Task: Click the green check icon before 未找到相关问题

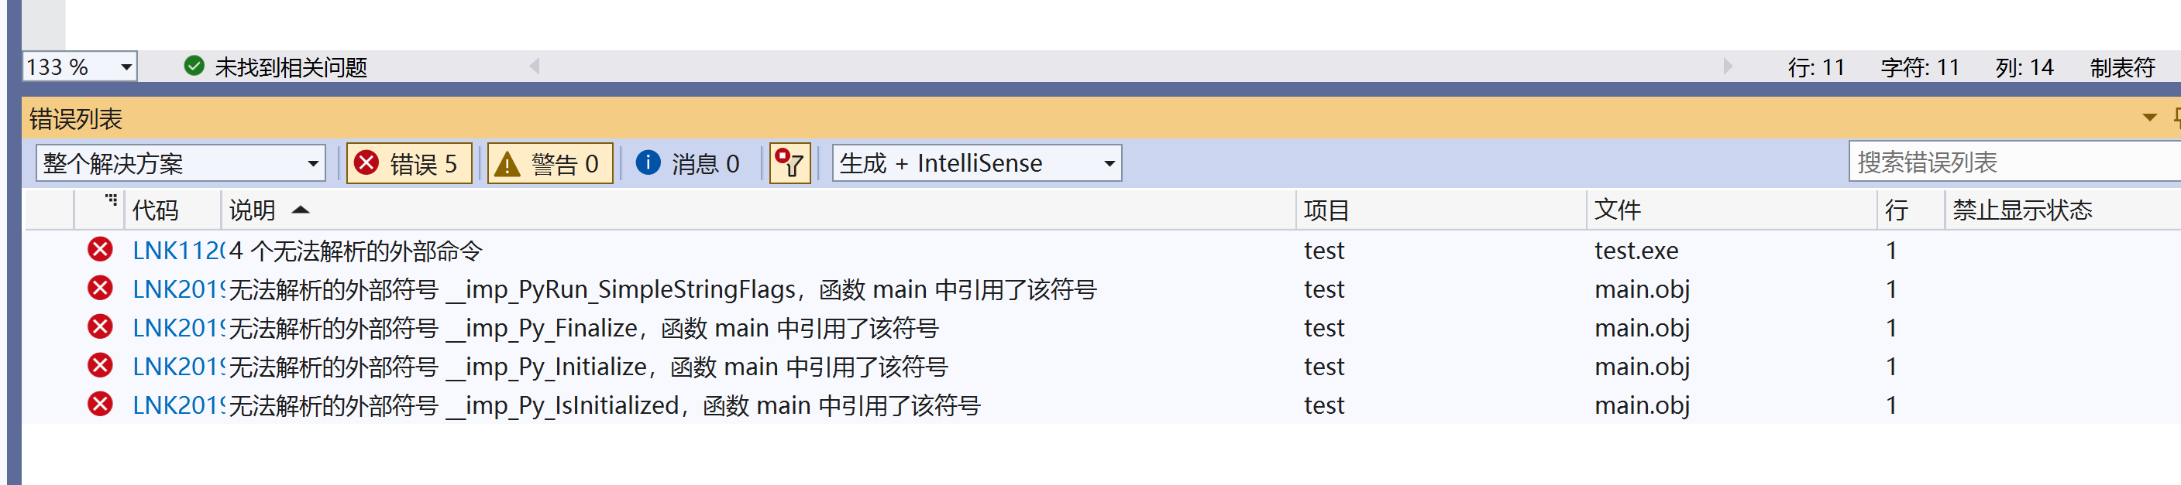Action: pyautogui.click(x=194, y=66)
